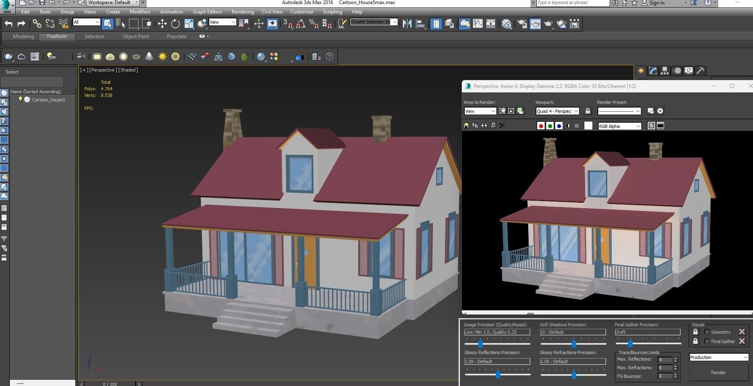Click the grass plant icon in shelf

244,56
